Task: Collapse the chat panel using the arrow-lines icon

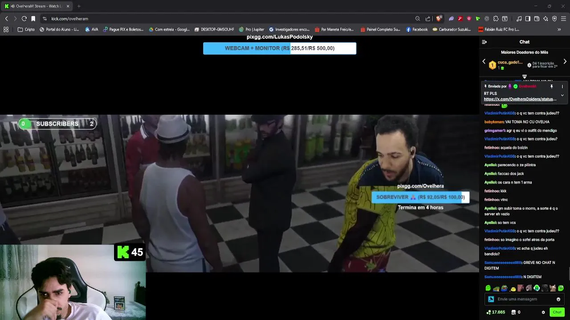Action: [484, 42]
